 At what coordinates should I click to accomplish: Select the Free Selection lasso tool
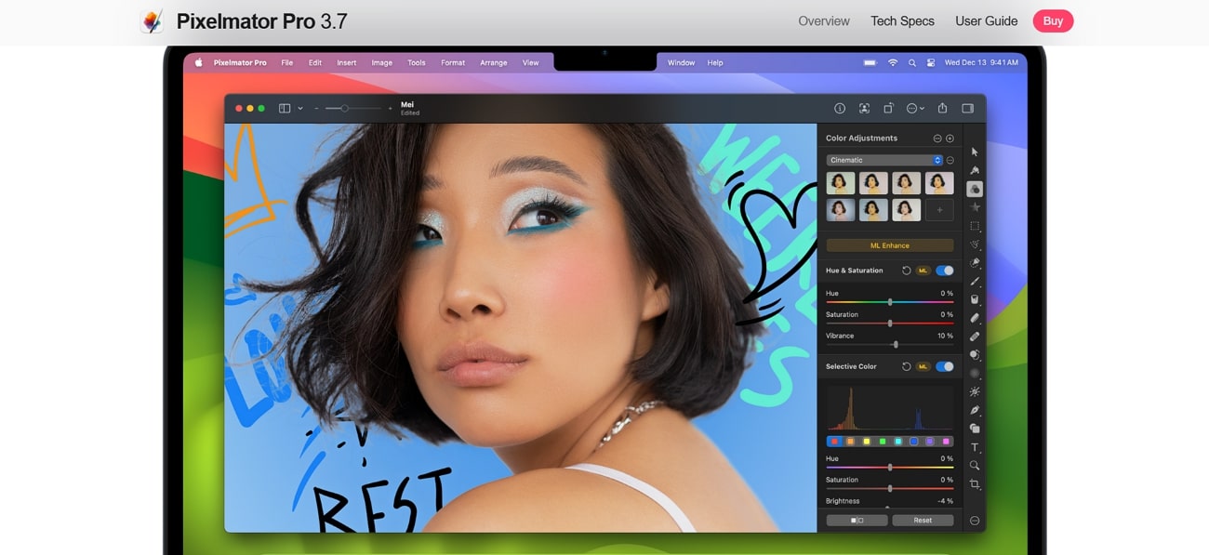(x=975, y=244)
